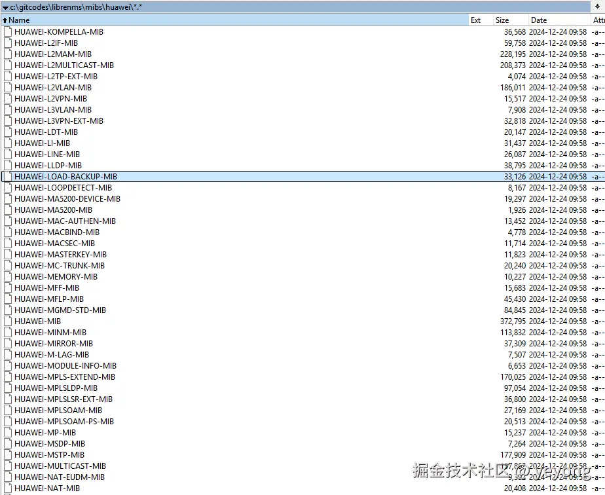The width and height of the screenshot is (605, 495).
Task: Select the file name HUAWEI-MSTP-MIB
Action: pos(49,455)
